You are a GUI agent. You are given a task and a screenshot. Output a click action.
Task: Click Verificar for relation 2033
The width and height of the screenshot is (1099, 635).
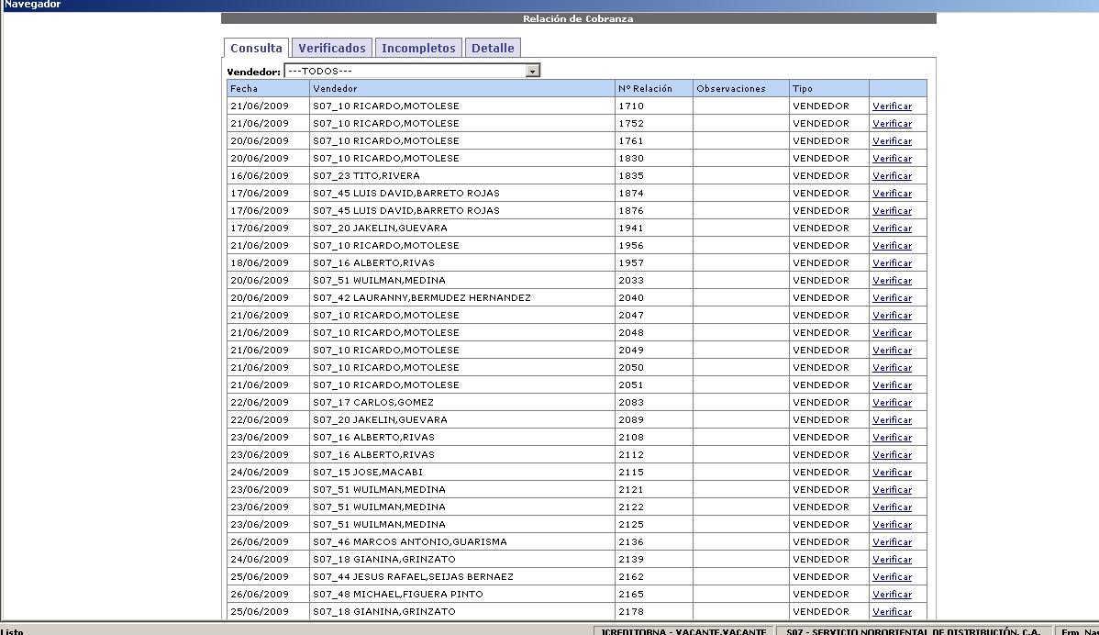[x=893, y=281]
